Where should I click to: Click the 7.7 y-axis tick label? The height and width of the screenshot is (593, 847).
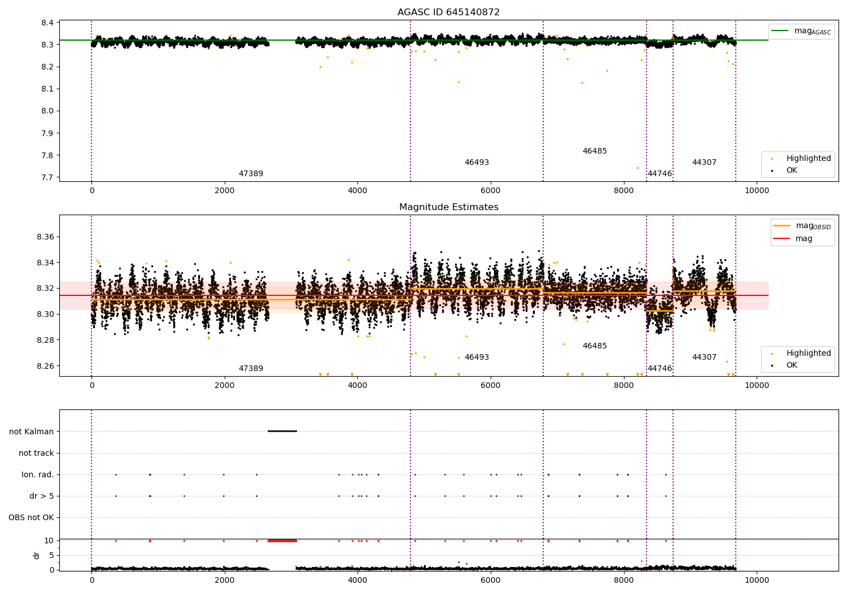click(x=47, y=177)
